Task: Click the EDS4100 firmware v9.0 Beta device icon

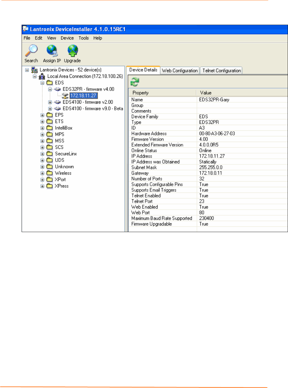Action: [x=57, y=109]
